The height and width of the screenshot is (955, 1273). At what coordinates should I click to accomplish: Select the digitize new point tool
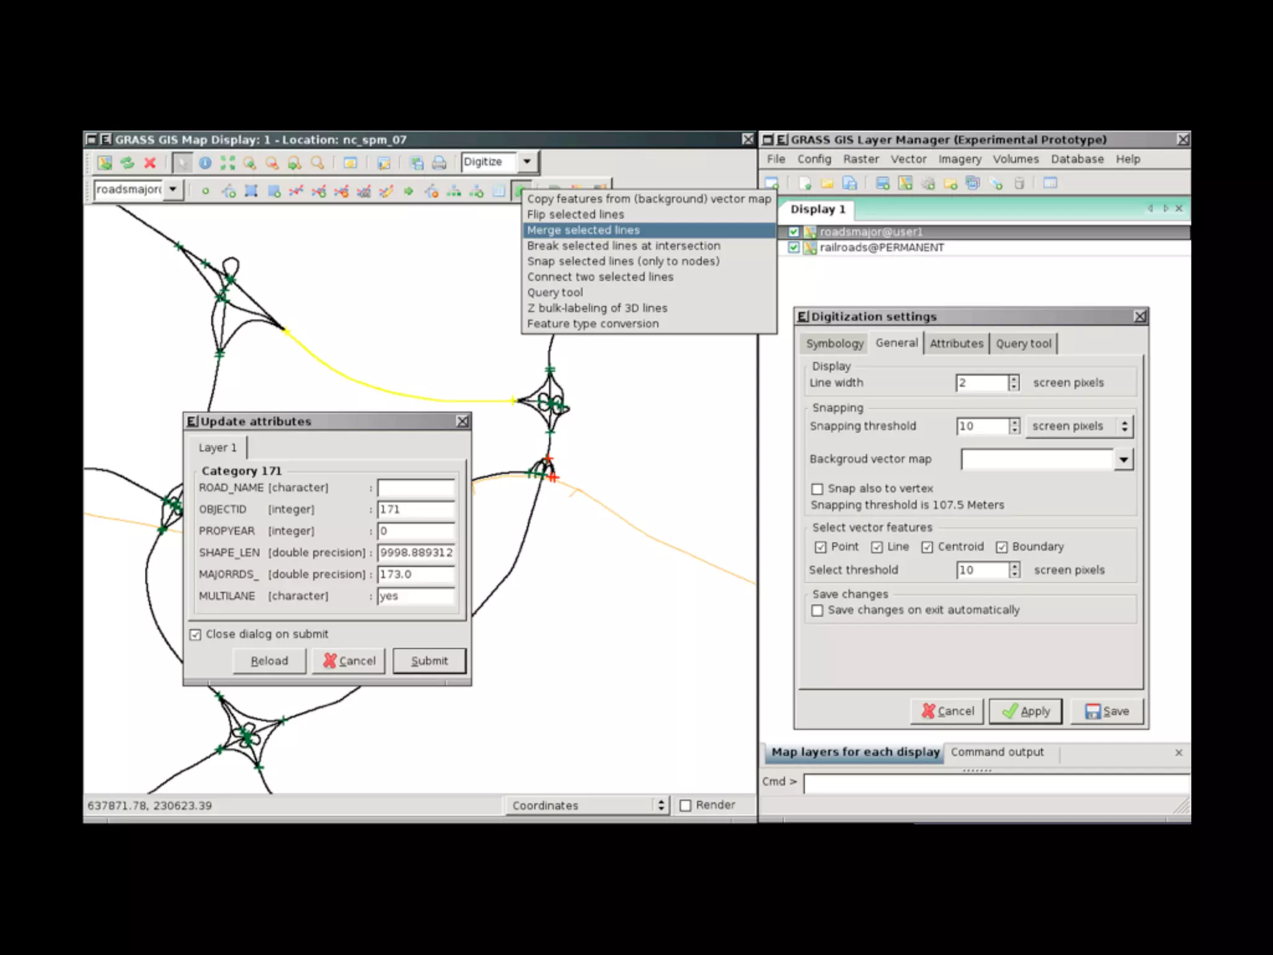click(205, 191)
